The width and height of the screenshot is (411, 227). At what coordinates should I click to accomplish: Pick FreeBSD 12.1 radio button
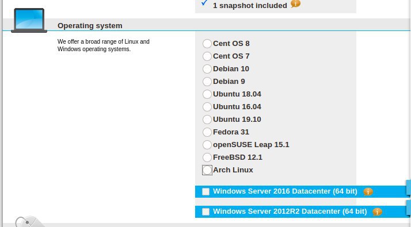pos(207,157)
